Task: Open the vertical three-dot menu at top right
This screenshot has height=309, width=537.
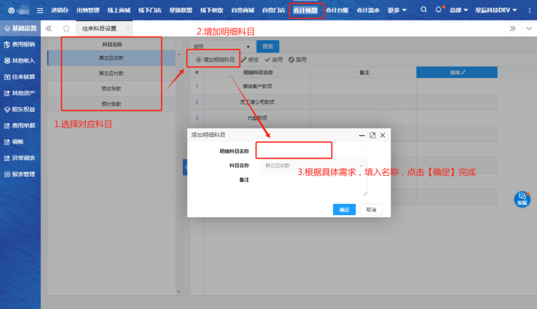Action: tap(529, 10)
